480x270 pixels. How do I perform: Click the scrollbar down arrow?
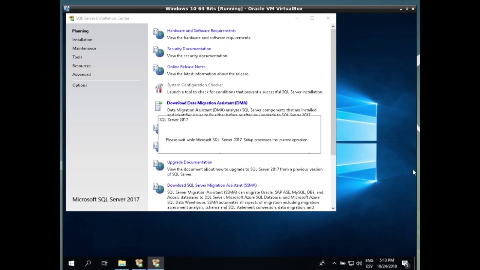[333, 208]
